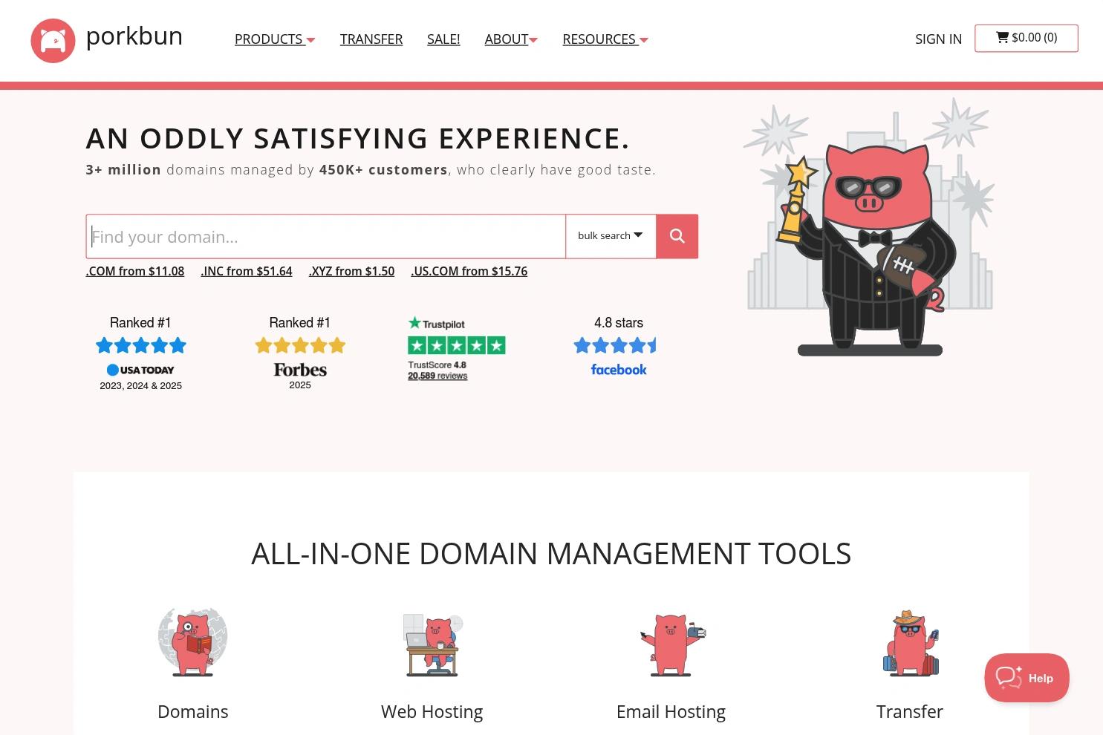Click the Facebook 4.8 stars rating

tap(615, 345)
